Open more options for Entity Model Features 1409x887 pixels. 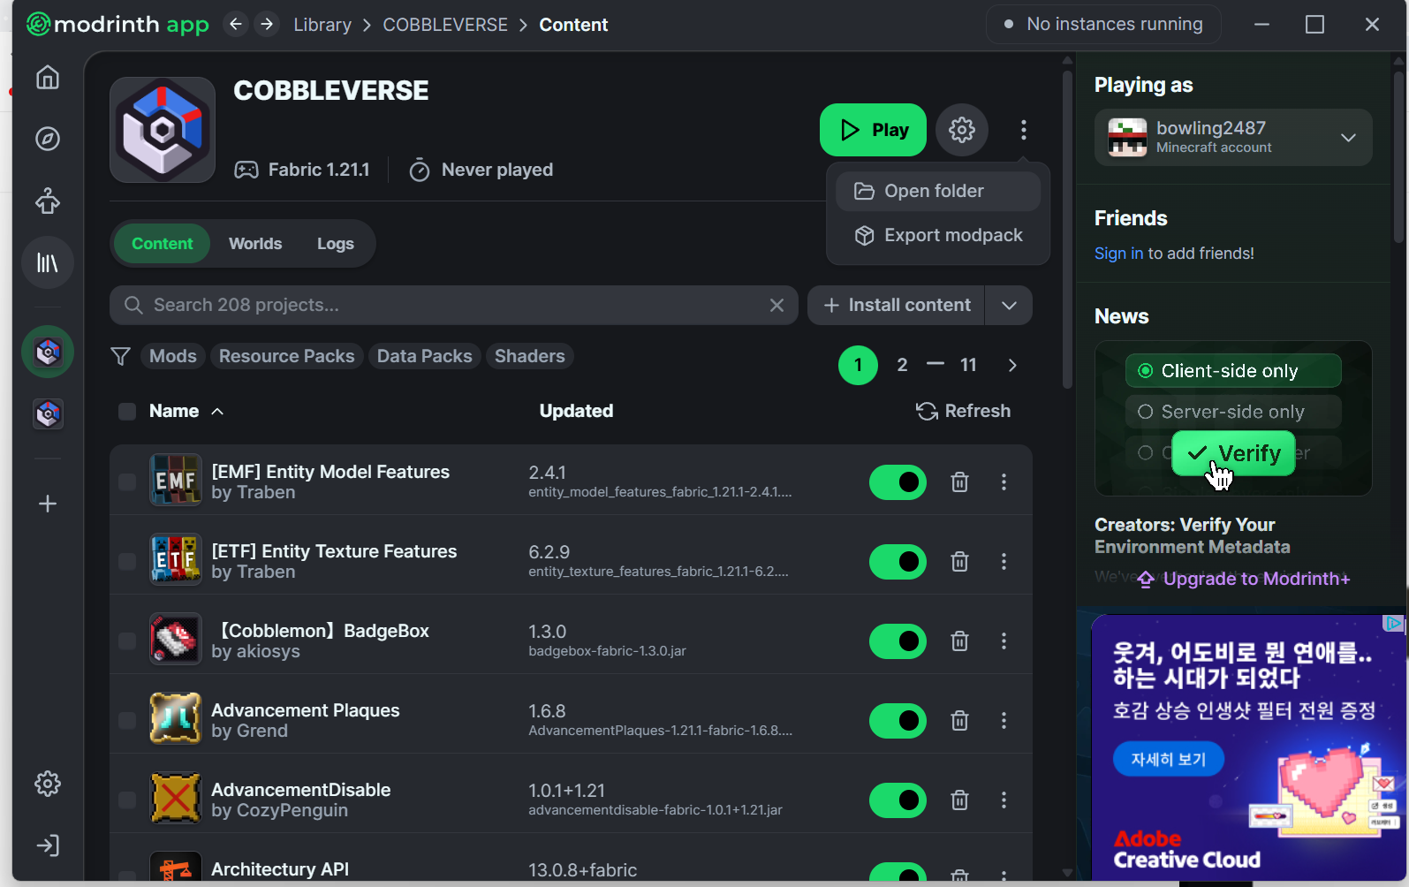pyautogui.click(x=1004, y=481)
